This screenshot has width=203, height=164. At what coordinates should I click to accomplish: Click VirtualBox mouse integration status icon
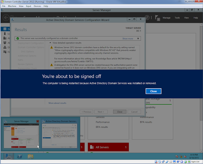pyautogui.click(x=185, y=162)
